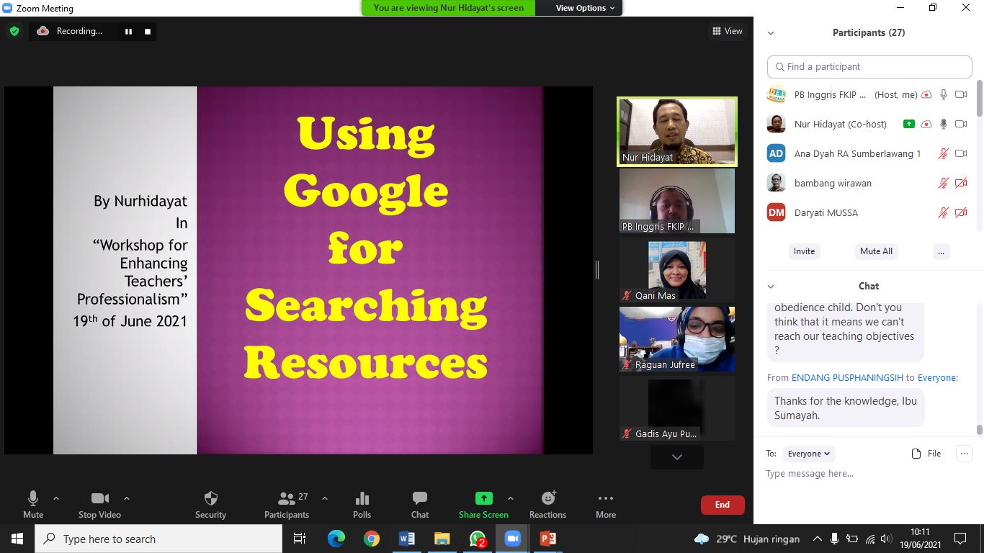Click the Everyone recipient link in chat message

coord(936,377)
